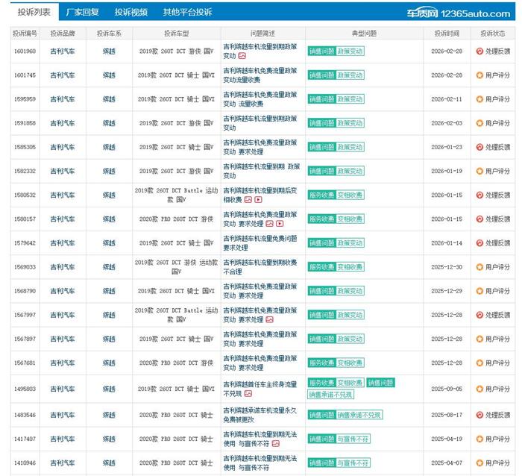
Task: Click 销售承诺不兑现 tag in row 1495803
Action: 330,393
